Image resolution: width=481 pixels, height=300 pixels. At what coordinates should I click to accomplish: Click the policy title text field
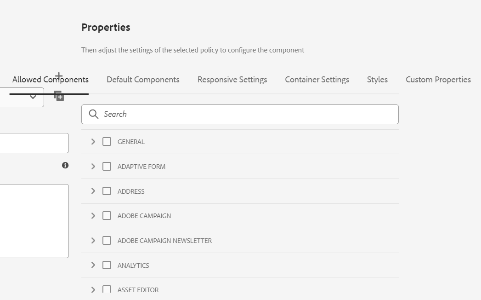click(32, 143)
